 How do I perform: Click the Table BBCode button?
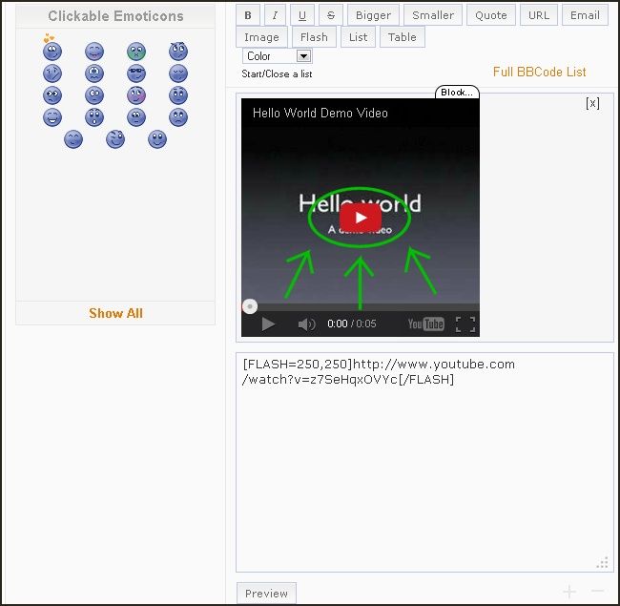tap(402, 37)
